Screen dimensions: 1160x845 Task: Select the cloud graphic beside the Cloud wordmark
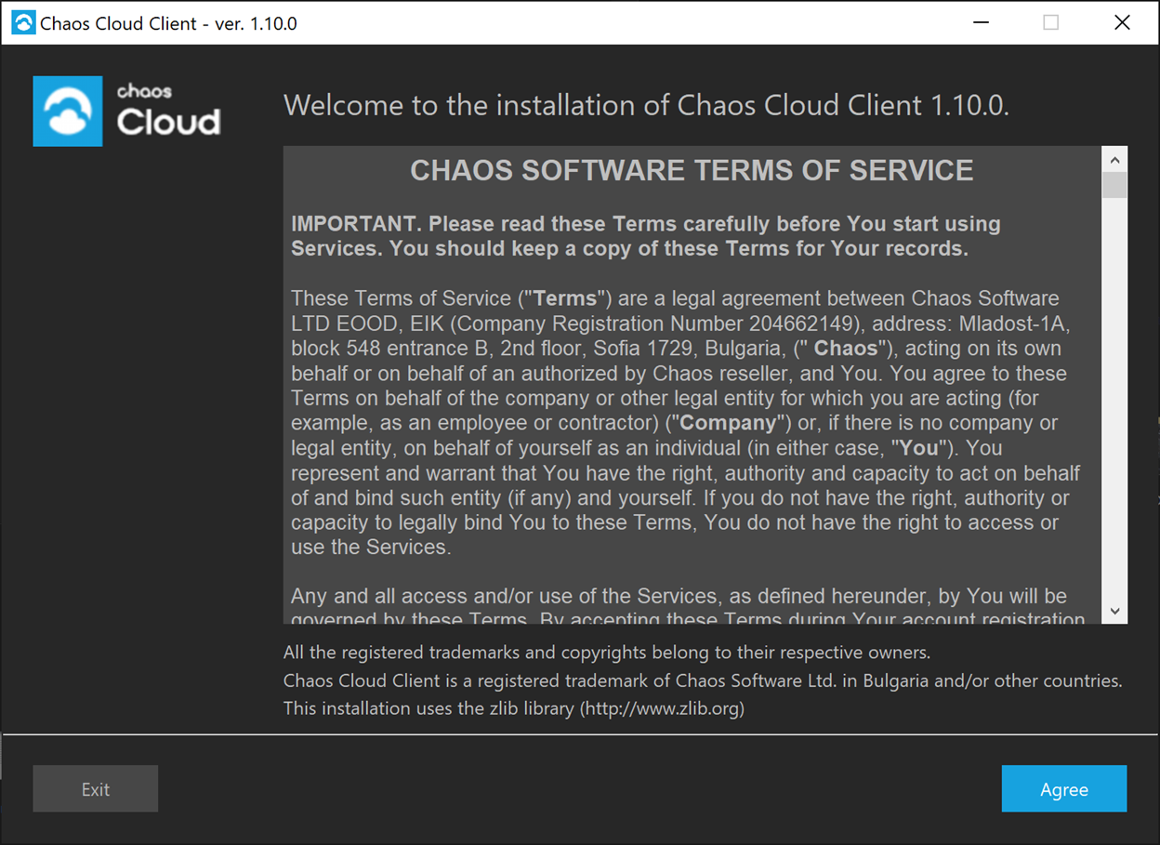click(67, 111)
